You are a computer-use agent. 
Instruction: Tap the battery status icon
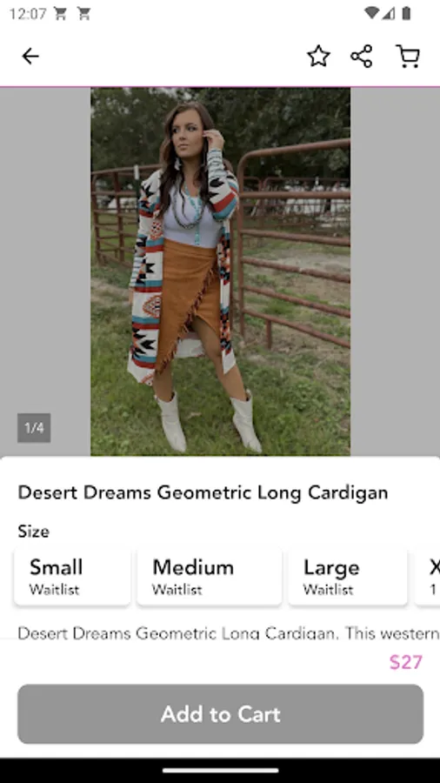tap(406, 13)
